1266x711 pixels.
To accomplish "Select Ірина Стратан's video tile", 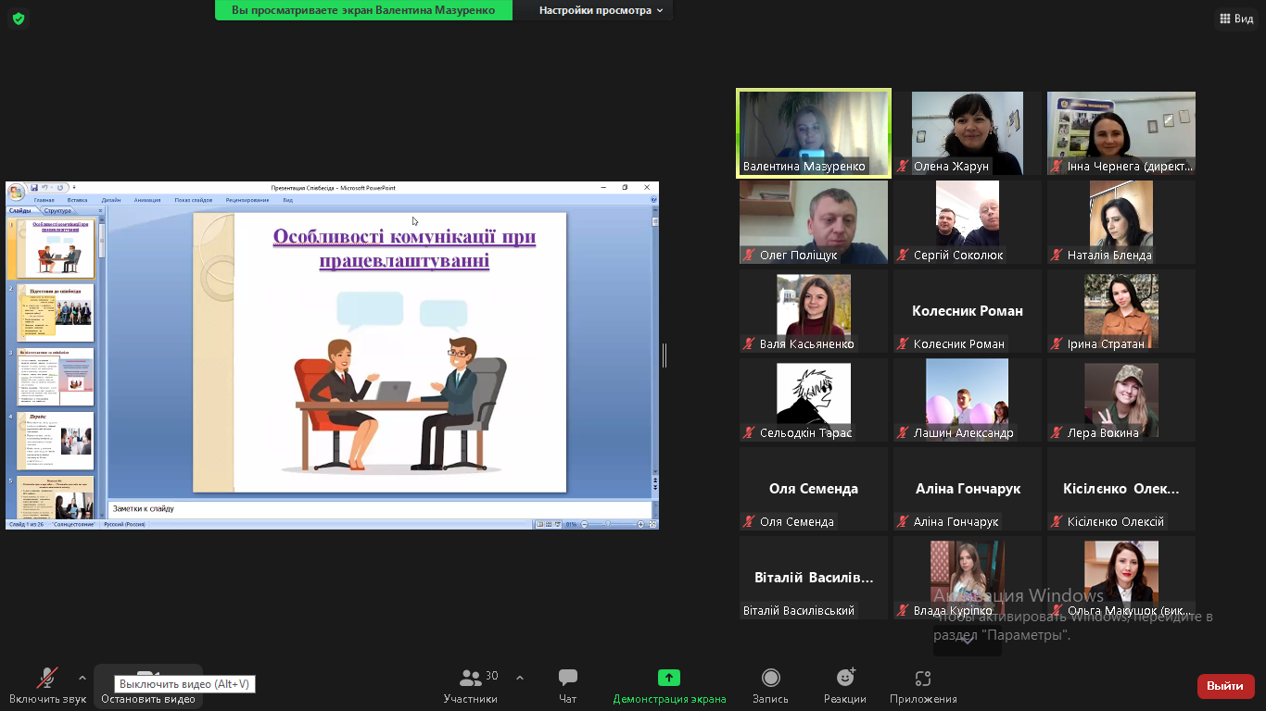I will point(1121,311).
